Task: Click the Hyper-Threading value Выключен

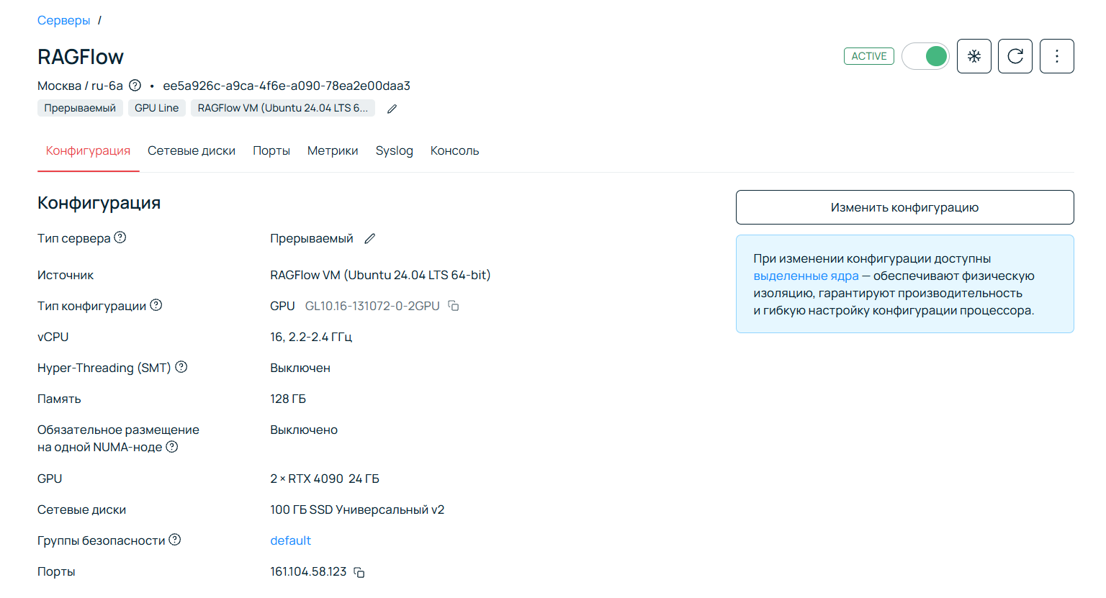Action: coord(300,368)
